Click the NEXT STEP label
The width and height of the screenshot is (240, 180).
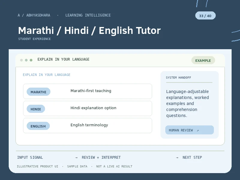(x=192, y=157)
